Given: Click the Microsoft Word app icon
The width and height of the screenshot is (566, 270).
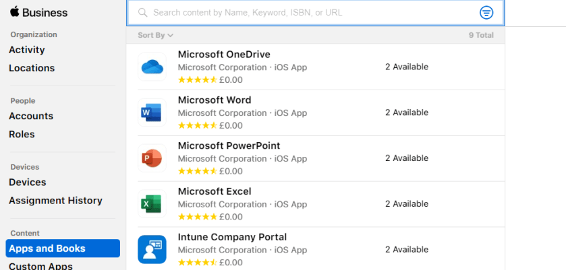Looking at the screenshot, I should pos(152,112).
